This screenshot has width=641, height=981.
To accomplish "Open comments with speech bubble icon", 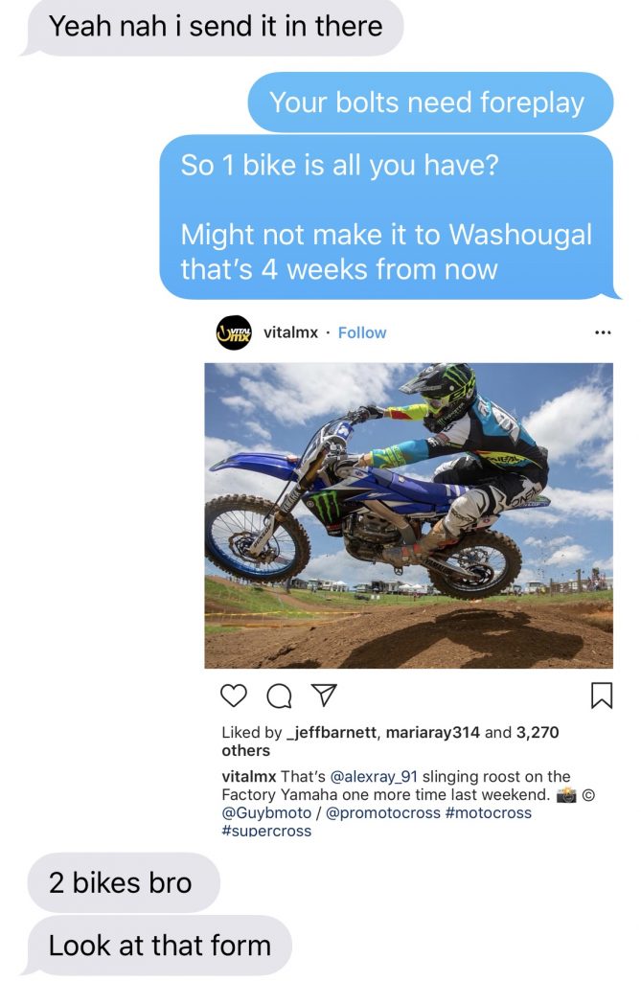I will (x=279, y=696).
